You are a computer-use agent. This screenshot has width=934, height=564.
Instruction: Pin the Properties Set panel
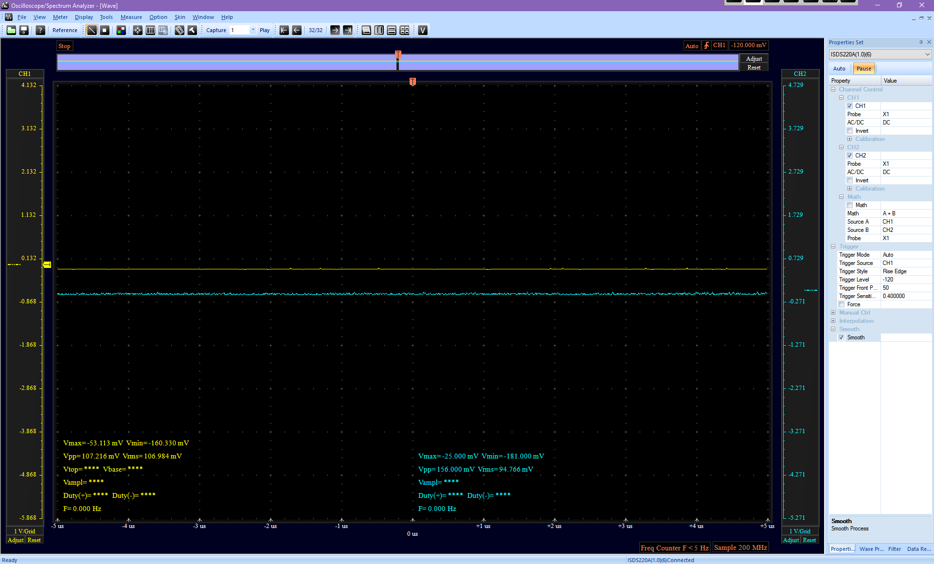click(921, 42)
